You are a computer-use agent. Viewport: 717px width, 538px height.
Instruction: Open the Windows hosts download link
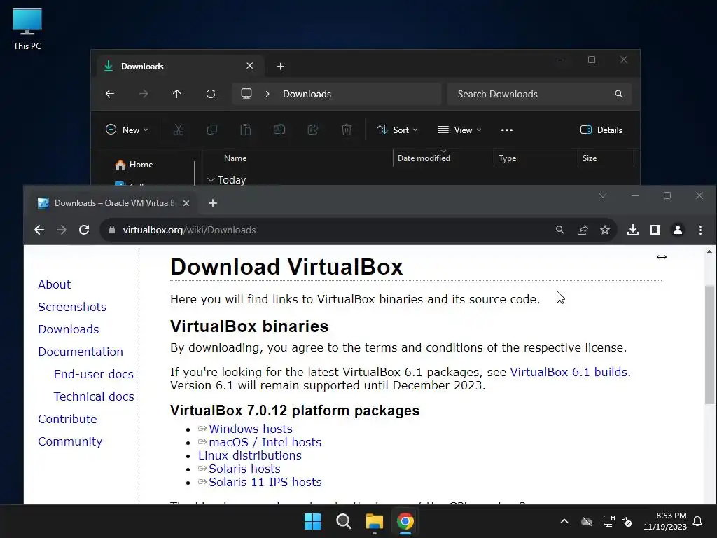pyautogui.click(x=251, y=429)
